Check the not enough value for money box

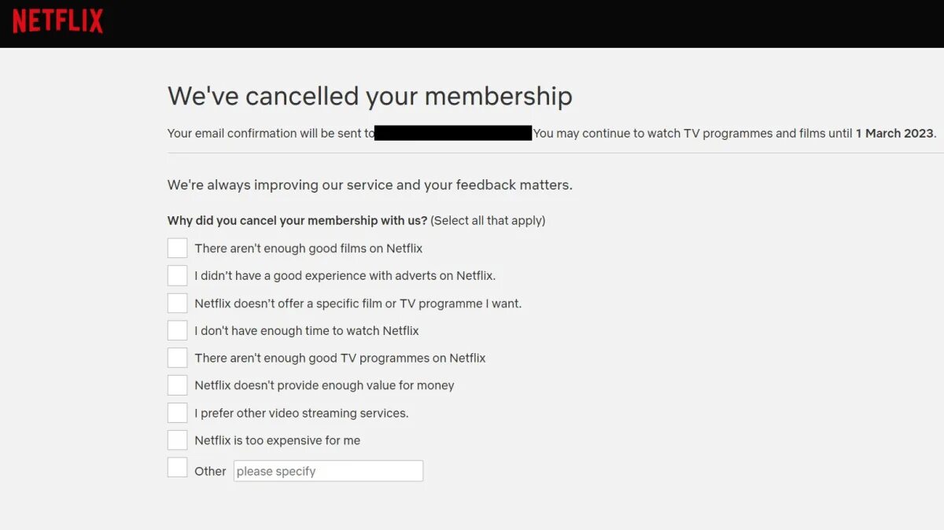(x=178, y=385)
